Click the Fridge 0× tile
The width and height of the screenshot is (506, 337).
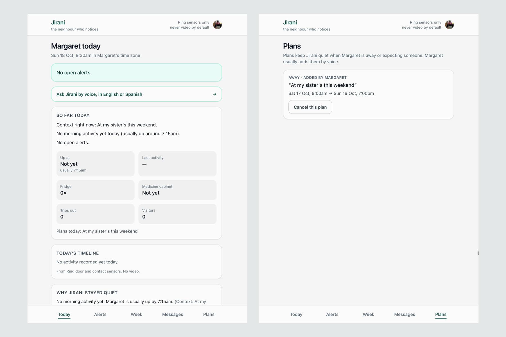[95, 190]
